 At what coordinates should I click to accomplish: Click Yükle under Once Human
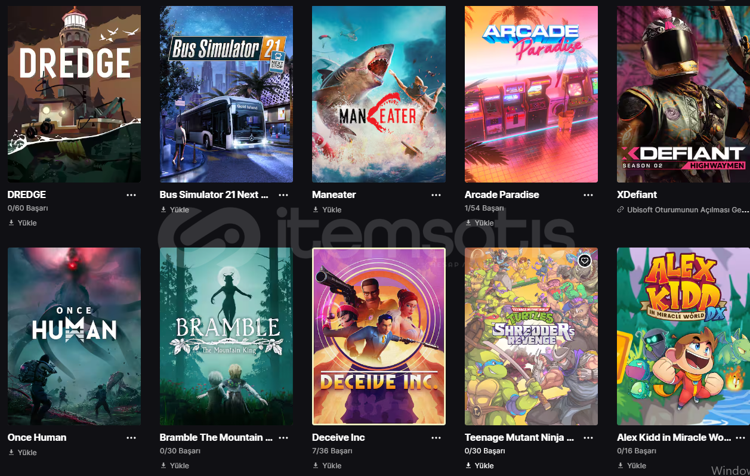tap(27, 452)
